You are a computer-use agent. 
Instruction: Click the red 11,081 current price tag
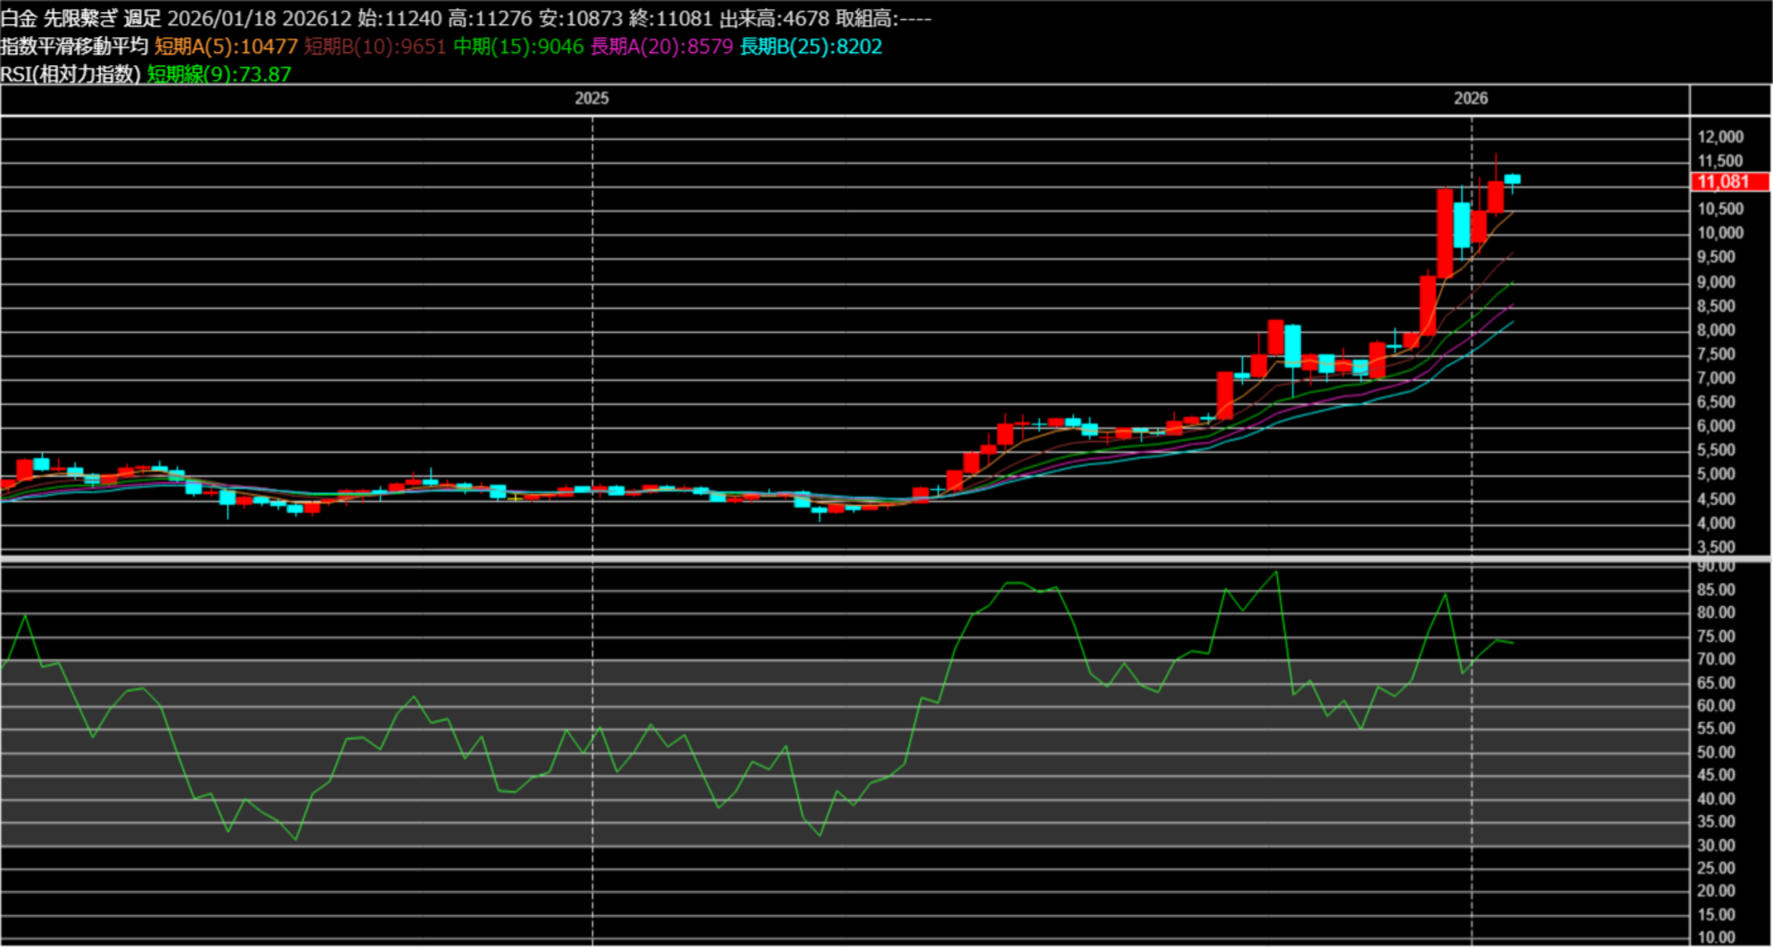1729,182
